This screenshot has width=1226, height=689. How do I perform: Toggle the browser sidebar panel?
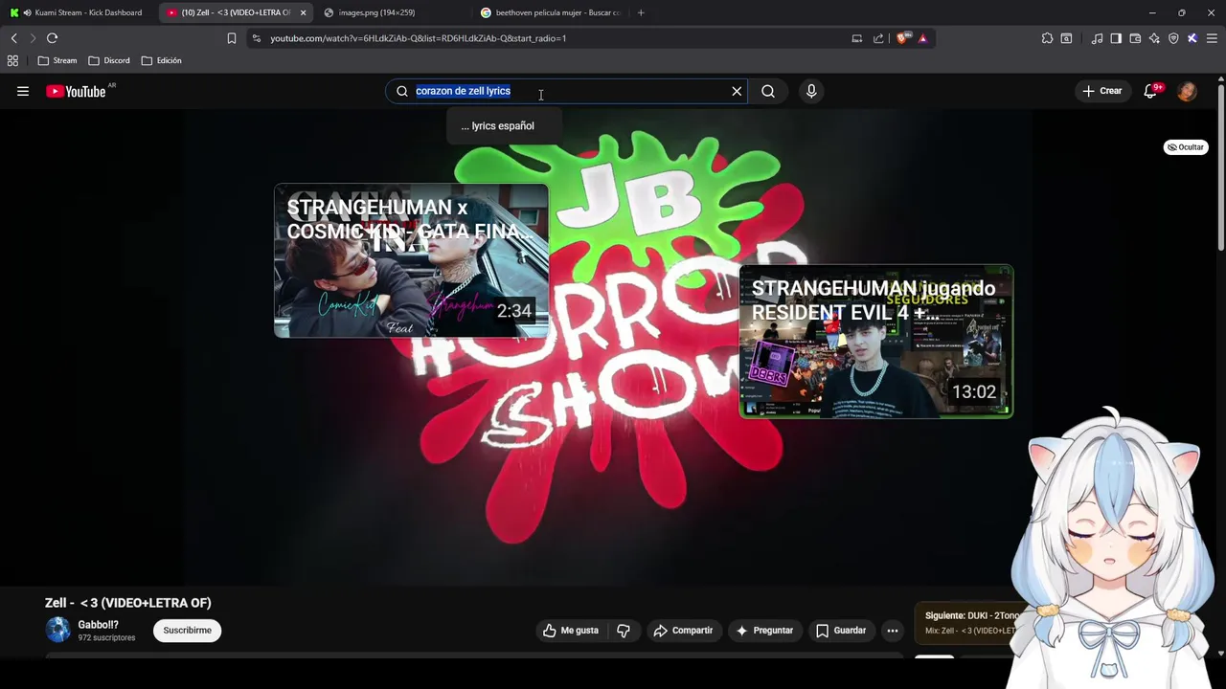pyautogui.click(x=1116, y=38)
